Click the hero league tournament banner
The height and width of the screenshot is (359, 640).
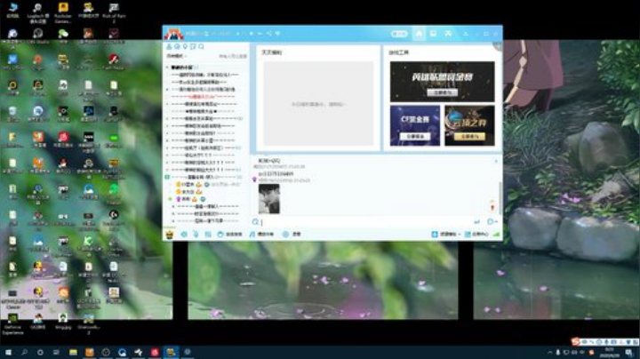(442, 82)
